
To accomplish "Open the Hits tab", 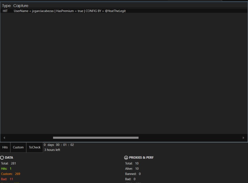I will (5, 147).
